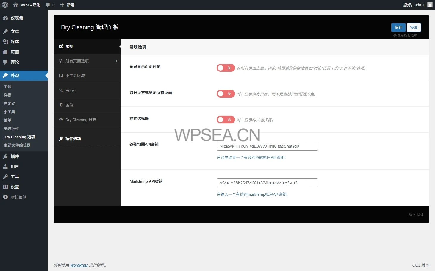
Task: Open the WordPress link in footer
Action: 79,265
